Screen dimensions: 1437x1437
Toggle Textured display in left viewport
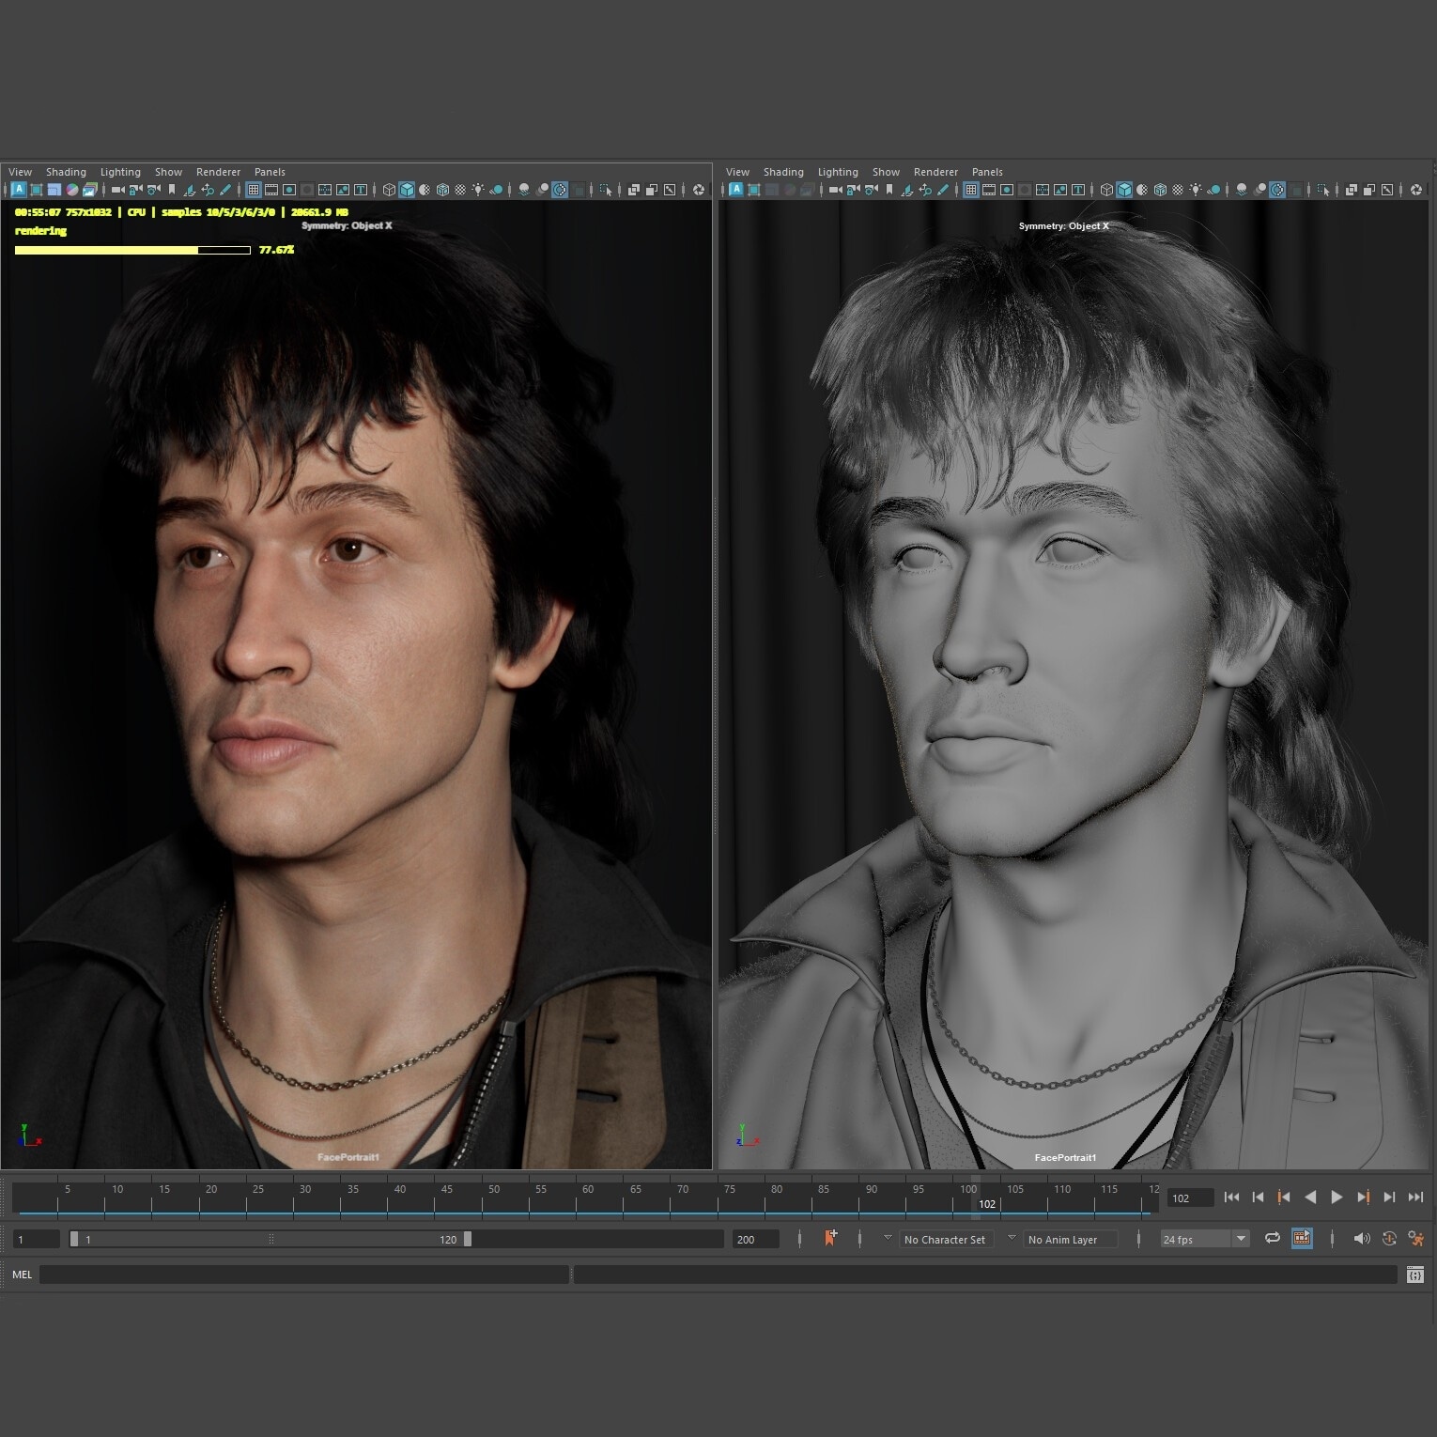(x=460, y=190)
